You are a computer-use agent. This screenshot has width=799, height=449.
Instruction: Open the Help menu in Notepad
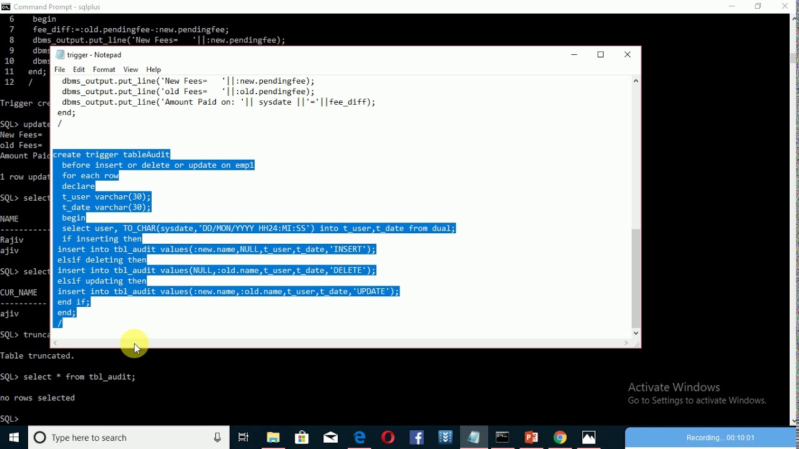click(154, 70)
